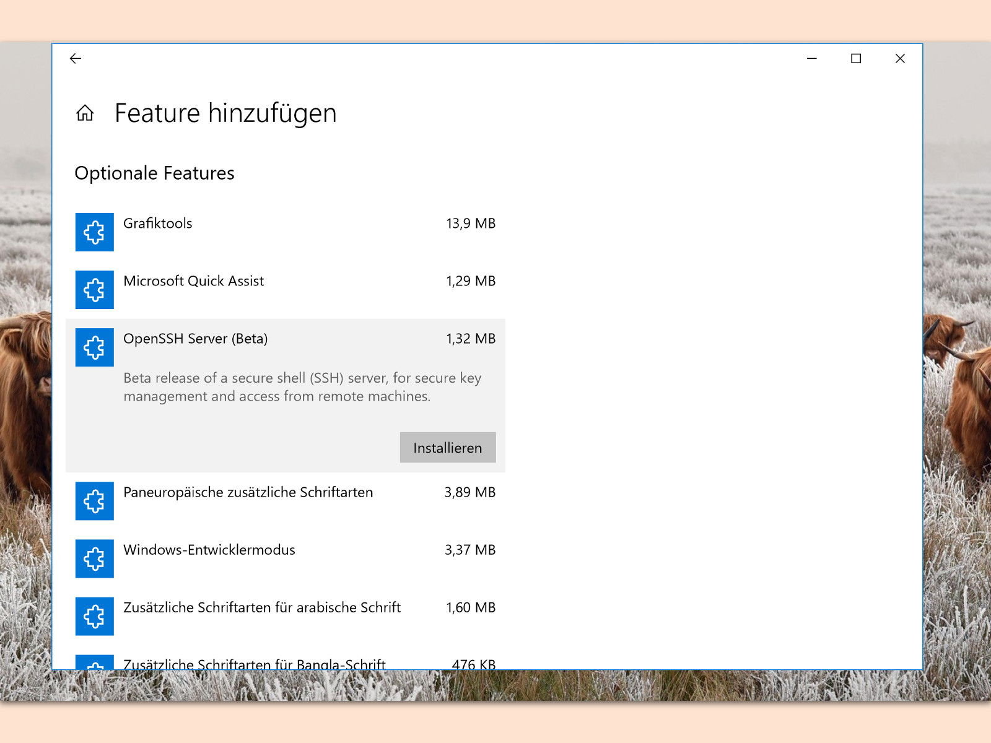Click the Optionale Features heading

(155, 173)
